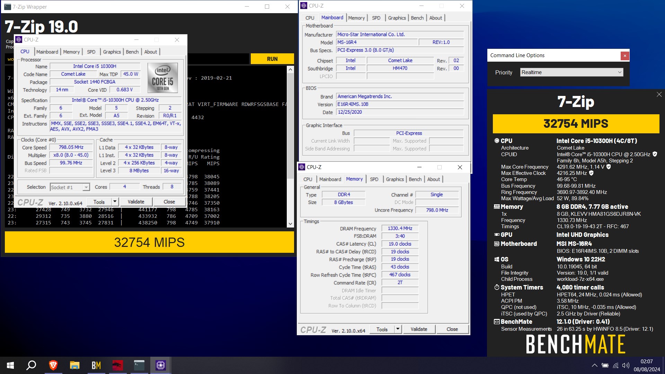665x374 pixels.
Task: Click the CPUID verified shield icon
Action: pyautogui.click(x=655, y=154)
